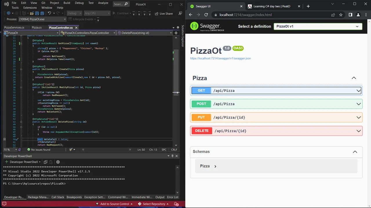The height and width of the screenshot is (208, 371).
Task: Click the Live Share button
Action: [164, 14]
